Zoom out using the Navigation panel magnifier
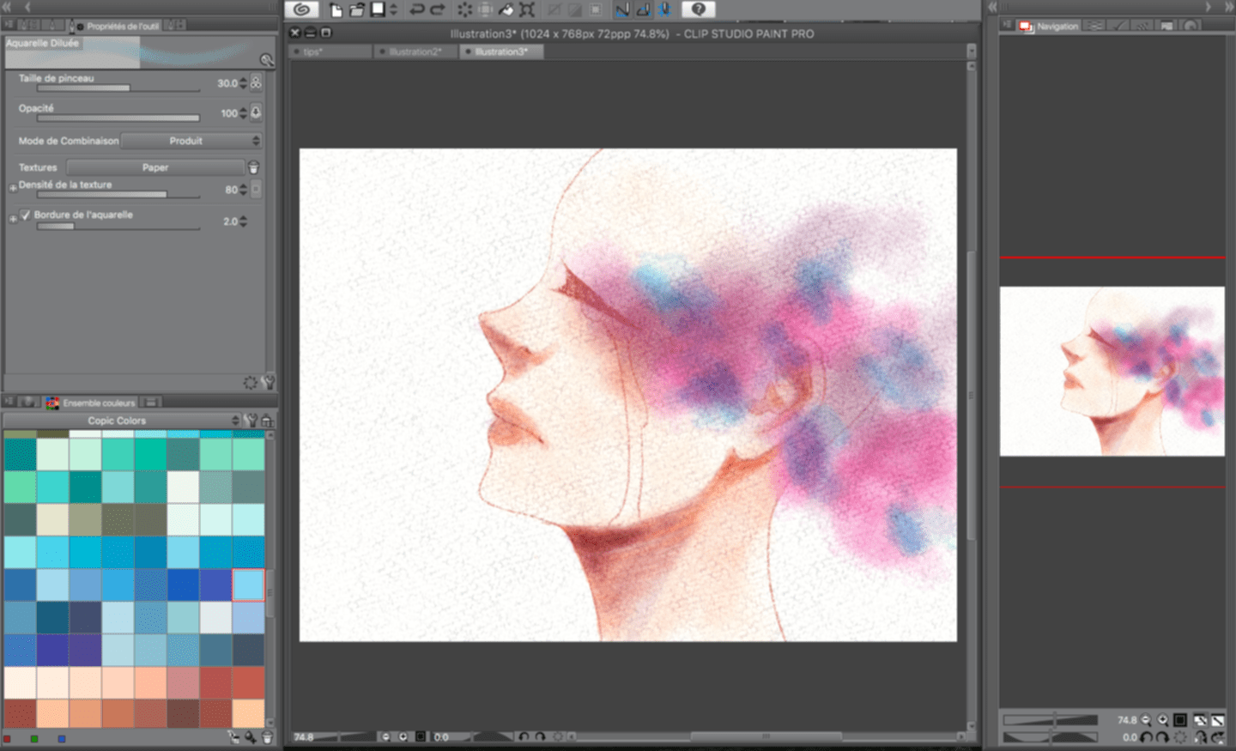This screenshot has height=751, width=1236. pyautogui.click(x=1146, y=721)
